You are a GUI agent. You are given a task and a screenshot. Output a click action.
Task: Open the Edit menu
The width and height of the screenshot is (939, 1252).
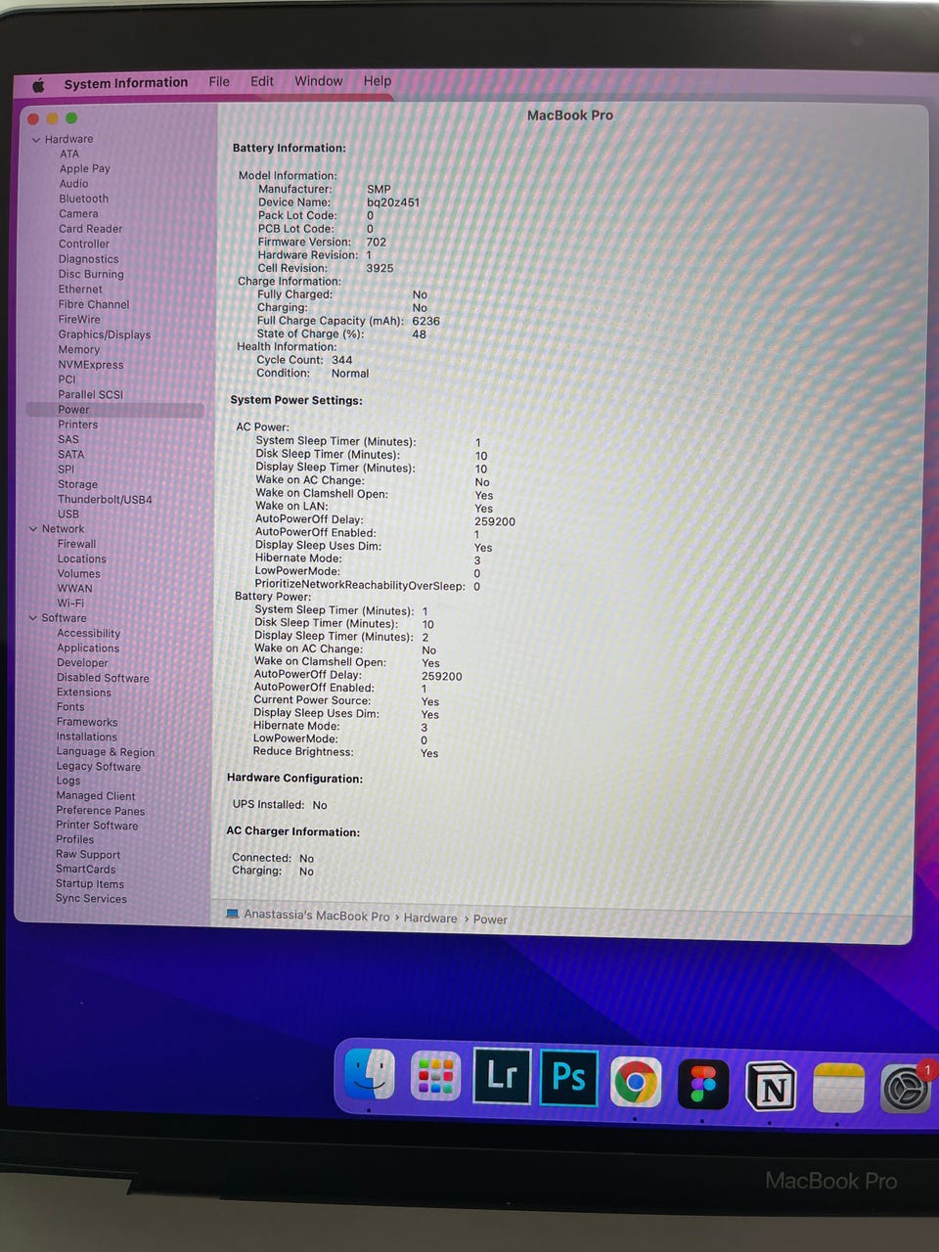click(x=262, y=81)
